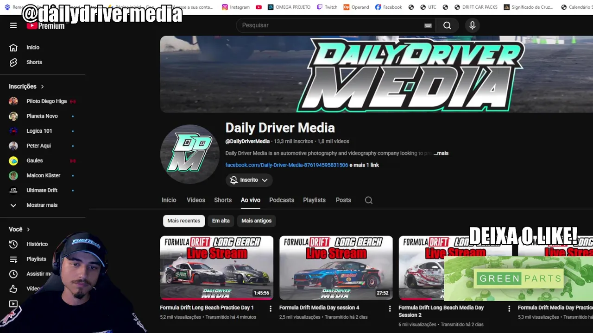Switch to the Podcasts tab
The image size is (593, 333).
(282, 200)
